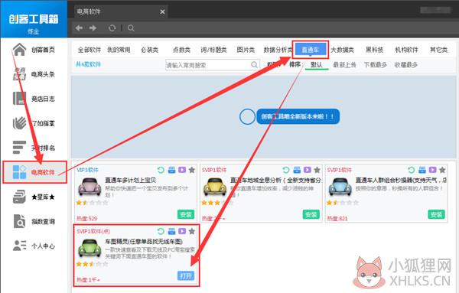The image size is (459, 293).
Task: Click the blue car thumbnail of 直通车人群组合秒摸器
Action: coord(340,187)
